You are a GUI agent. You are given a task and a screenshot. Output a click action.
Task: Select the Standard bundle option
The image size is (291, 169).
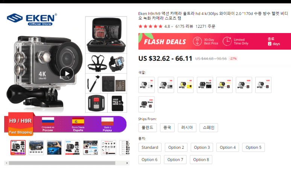[x=150, y=147]
